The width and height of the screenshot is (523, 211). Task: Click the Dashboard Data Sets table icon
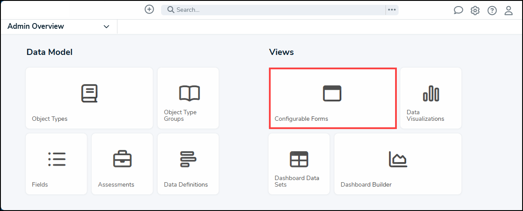click(299, 159)
